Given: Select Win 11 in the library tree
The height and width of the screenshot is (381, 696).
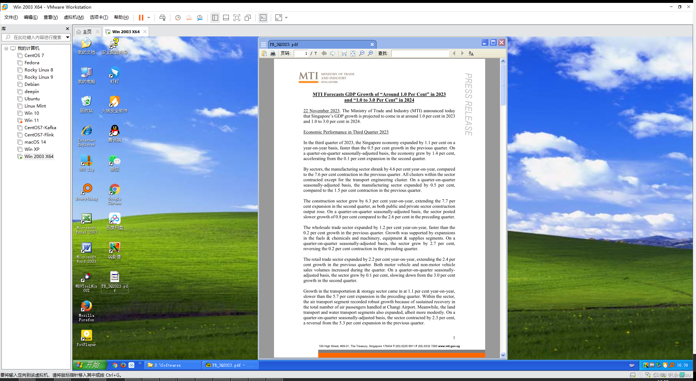Looking at the screenshot, I should coord(32,120).
